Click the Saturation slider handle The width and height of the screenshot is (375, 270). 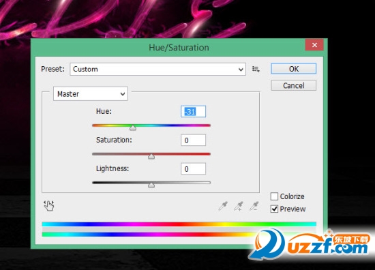click(x=151, y=156)
